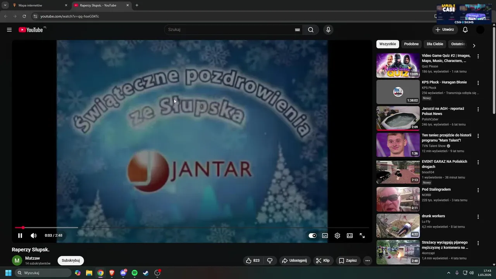496x279 pixels.
Task: Click the Utwórz create button
Action: pos(444,29)
